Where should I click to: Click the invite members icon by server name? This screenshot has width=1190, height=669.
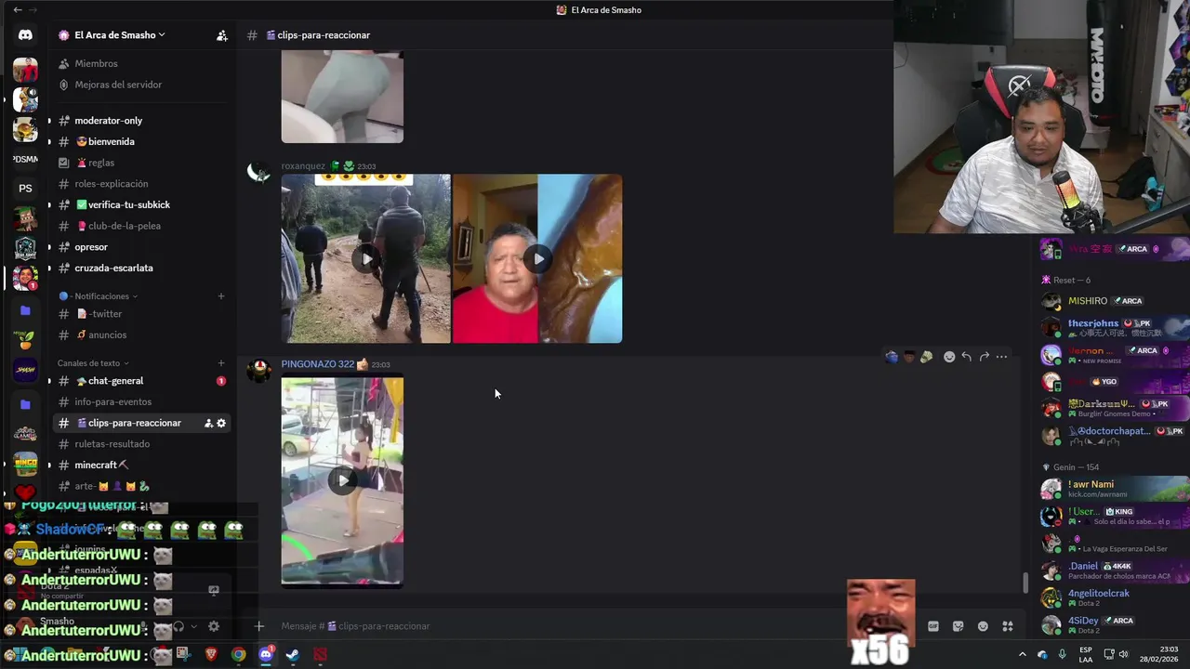(x=221, y=35)
